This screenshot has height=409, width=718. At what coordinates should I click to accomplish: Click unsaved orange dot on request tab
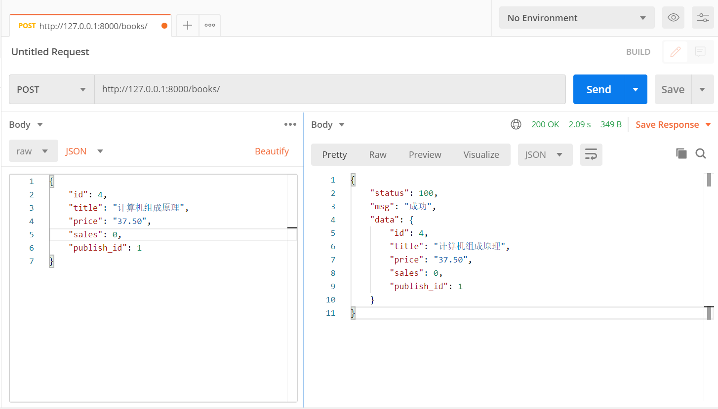click(x=164, y=26)
